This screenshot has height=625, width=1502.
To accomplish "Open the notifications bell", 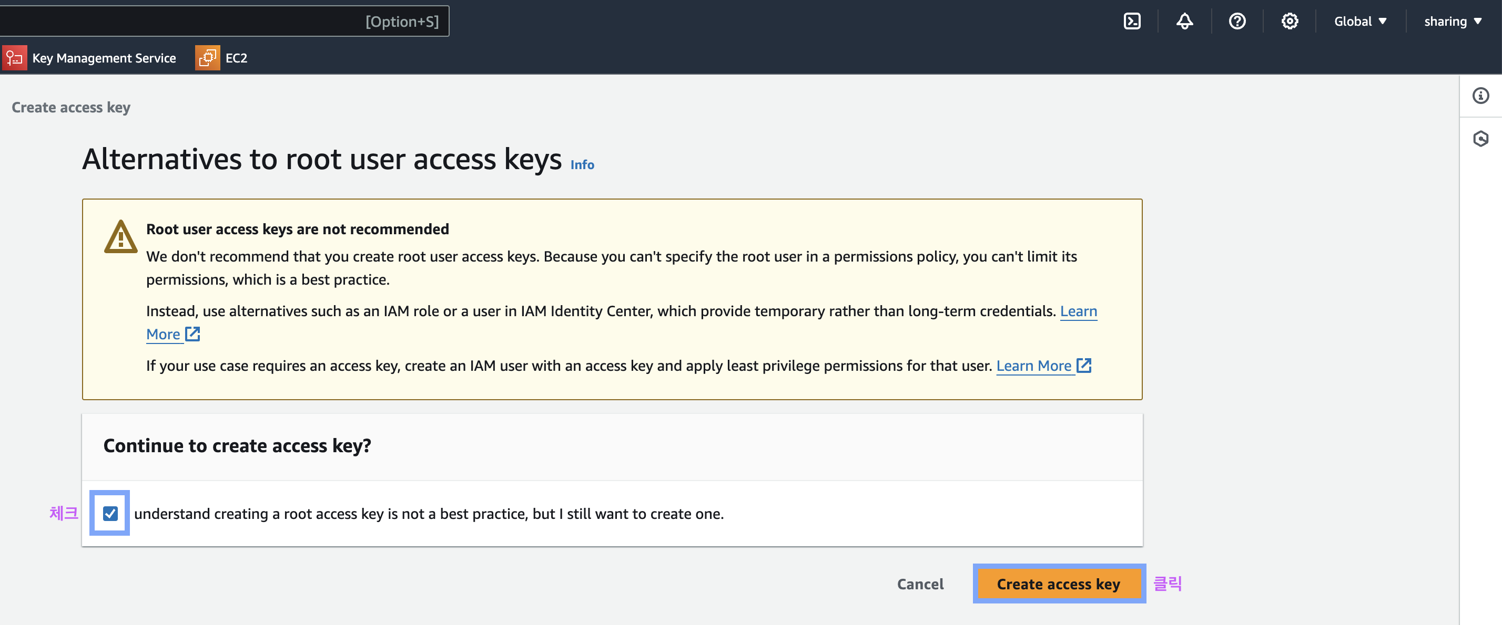I will (x=1184, y=22).
